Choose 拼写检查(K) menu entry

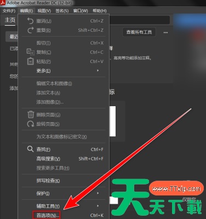click(64, 181)
